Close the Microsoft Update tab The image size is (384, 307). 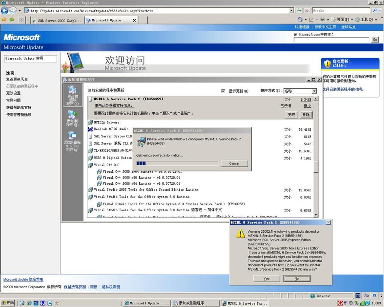[x=134, y=20]
